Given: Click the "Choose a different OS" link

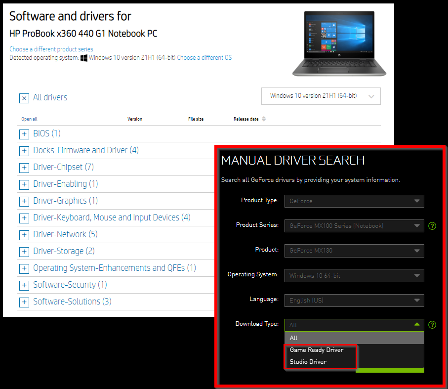Looking at the screenshot, I should pos(204,58).
